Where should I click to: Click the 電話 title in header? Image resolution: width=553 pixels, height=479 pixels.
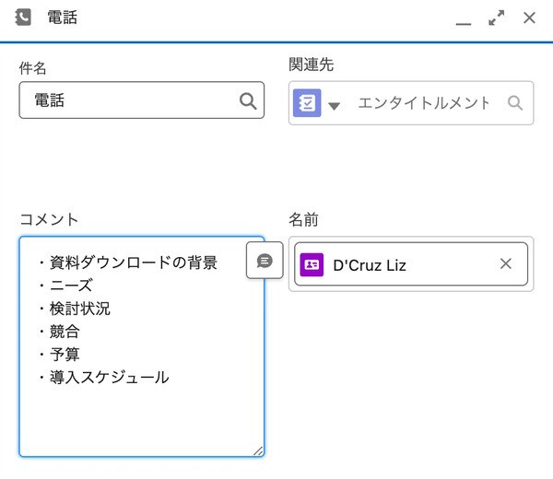pyautogui.click(x=63, y=18)
